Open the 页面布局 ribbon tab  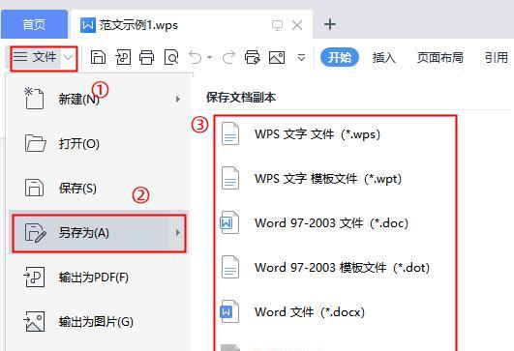pyautogui.click(x=439, y=58)
